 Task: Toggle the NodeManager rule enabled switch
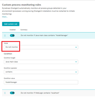12,35
